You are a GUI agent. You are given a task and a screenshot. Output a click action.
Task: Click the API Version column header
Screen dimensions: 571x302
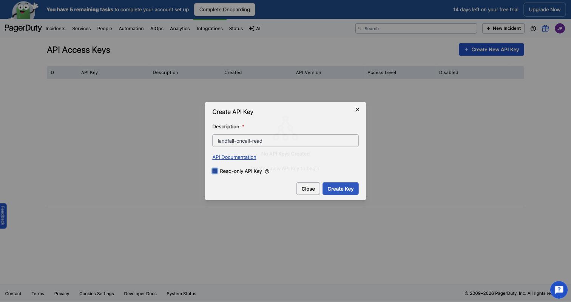click(x=309, y=72)
